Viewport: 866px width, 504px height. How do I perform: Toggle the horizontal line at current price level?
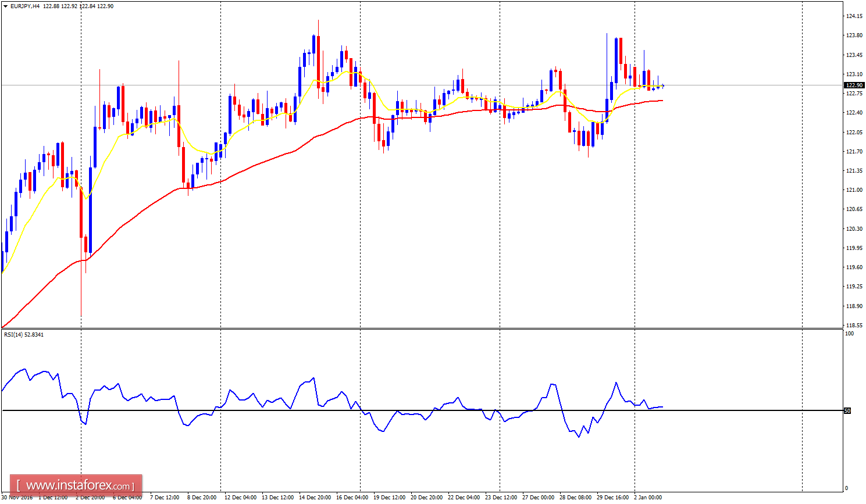click(x=407, y=85)
